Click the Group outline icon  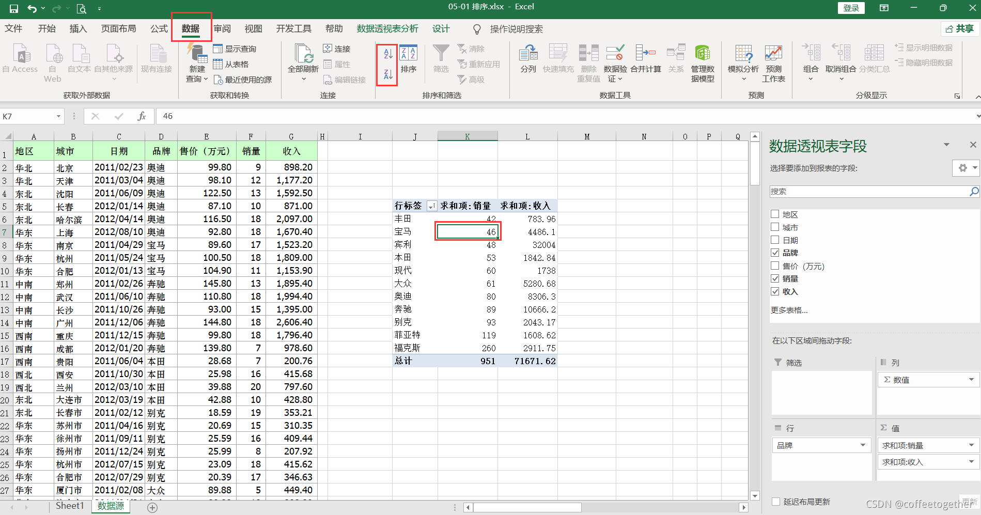(811, 53)
